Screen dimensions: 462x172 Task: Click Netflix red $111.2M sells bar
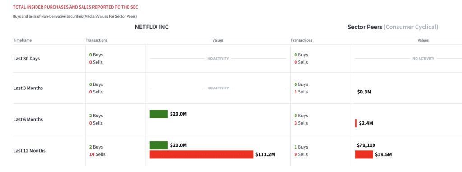[x=201, y=154]
